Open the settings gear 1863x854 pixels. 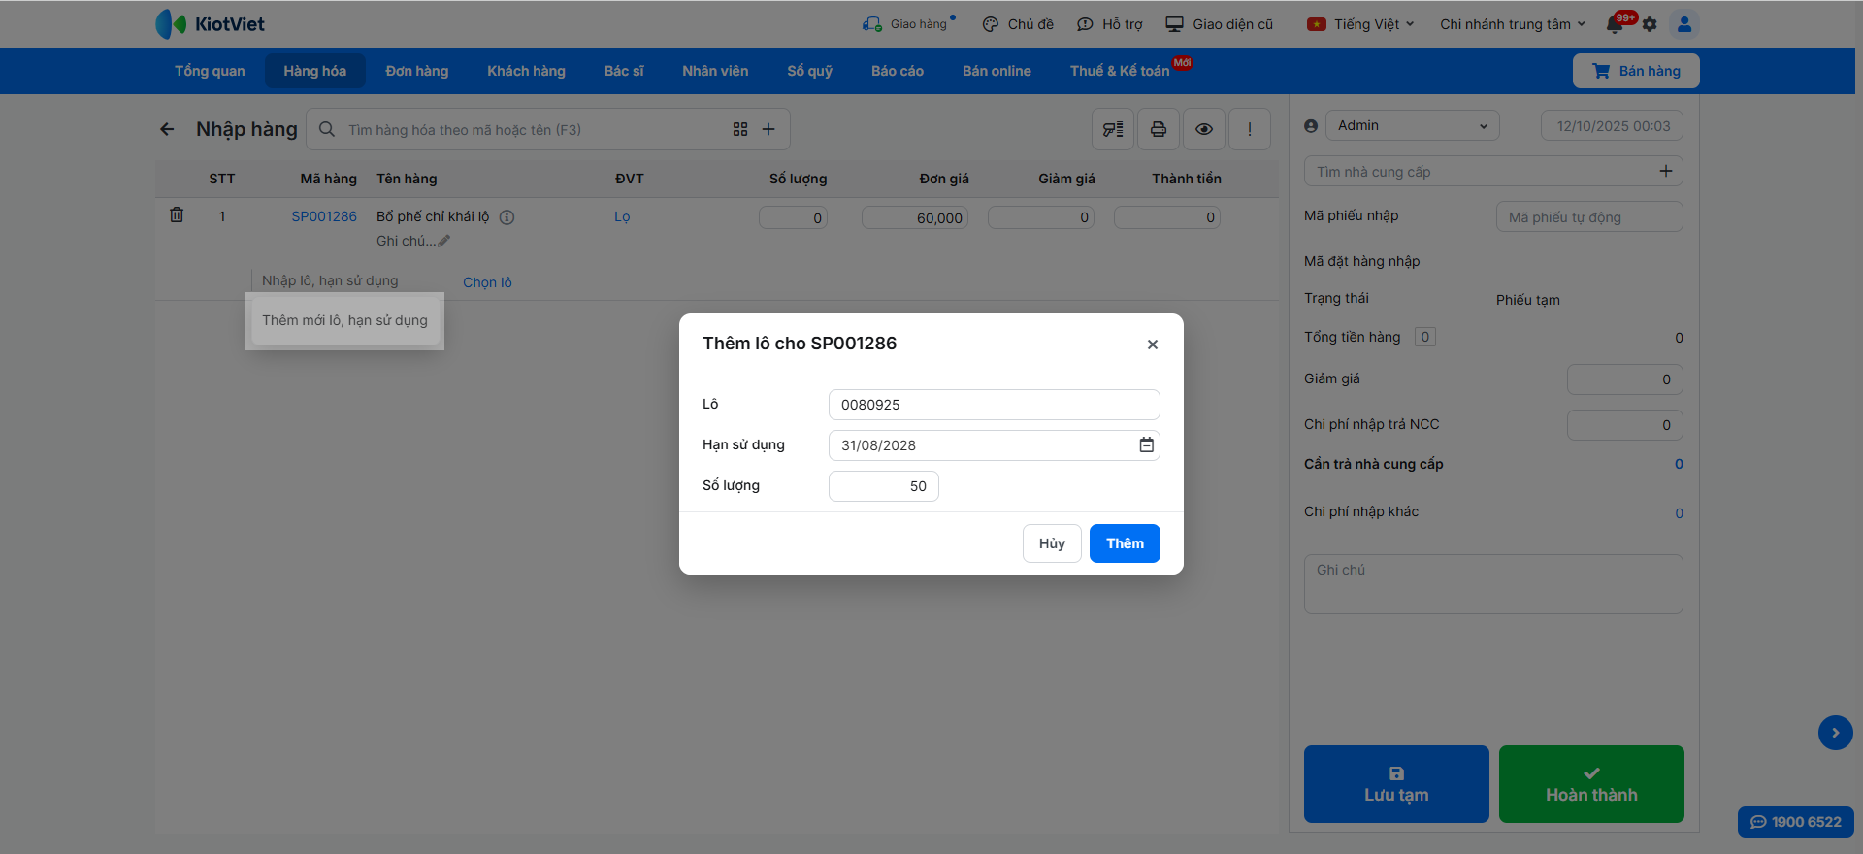click(1650, 24)
